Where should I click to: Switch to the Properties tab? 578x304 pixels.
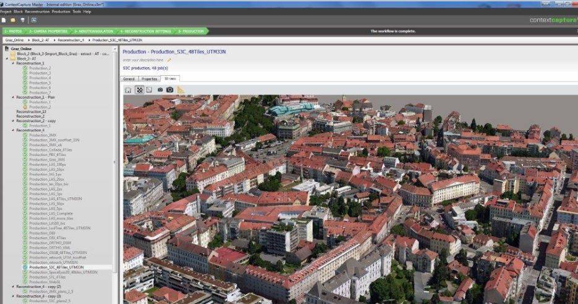[x=150, y=79]
